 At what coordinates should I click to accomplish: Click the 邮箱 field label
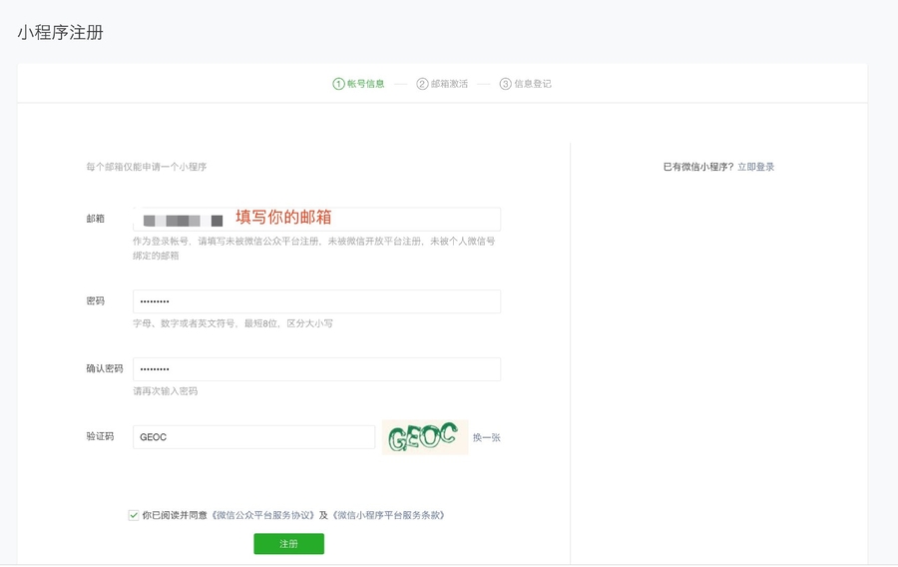[95, 218]
